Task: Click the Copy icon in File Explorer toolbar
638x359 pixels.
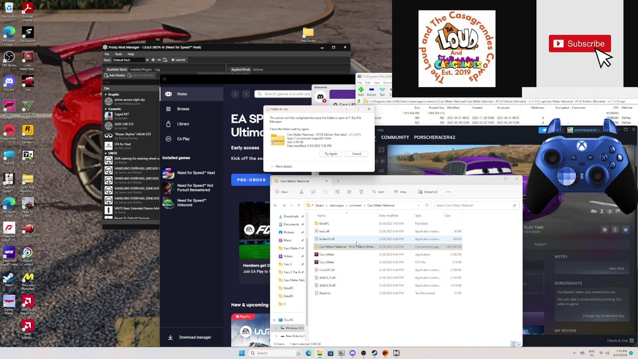Action: pyautogui.click(x=313, y=192)
